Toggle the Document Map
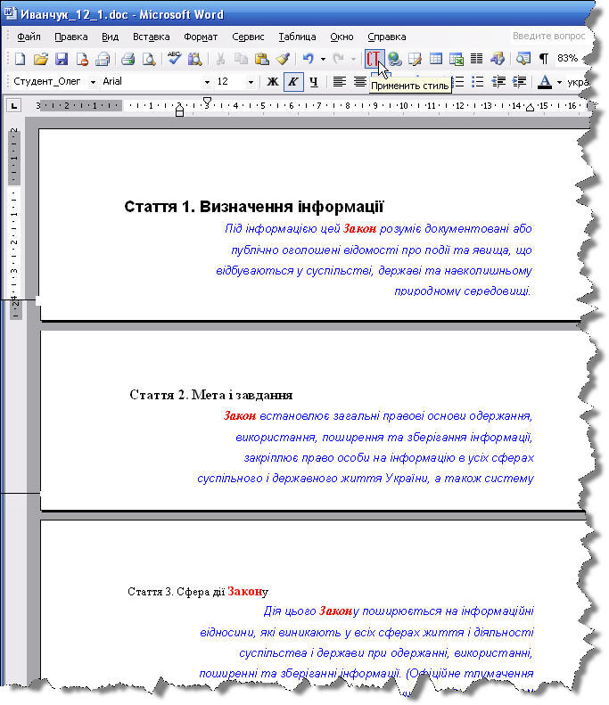The height and width of the screenshot is (705, 609). point(523,59)
